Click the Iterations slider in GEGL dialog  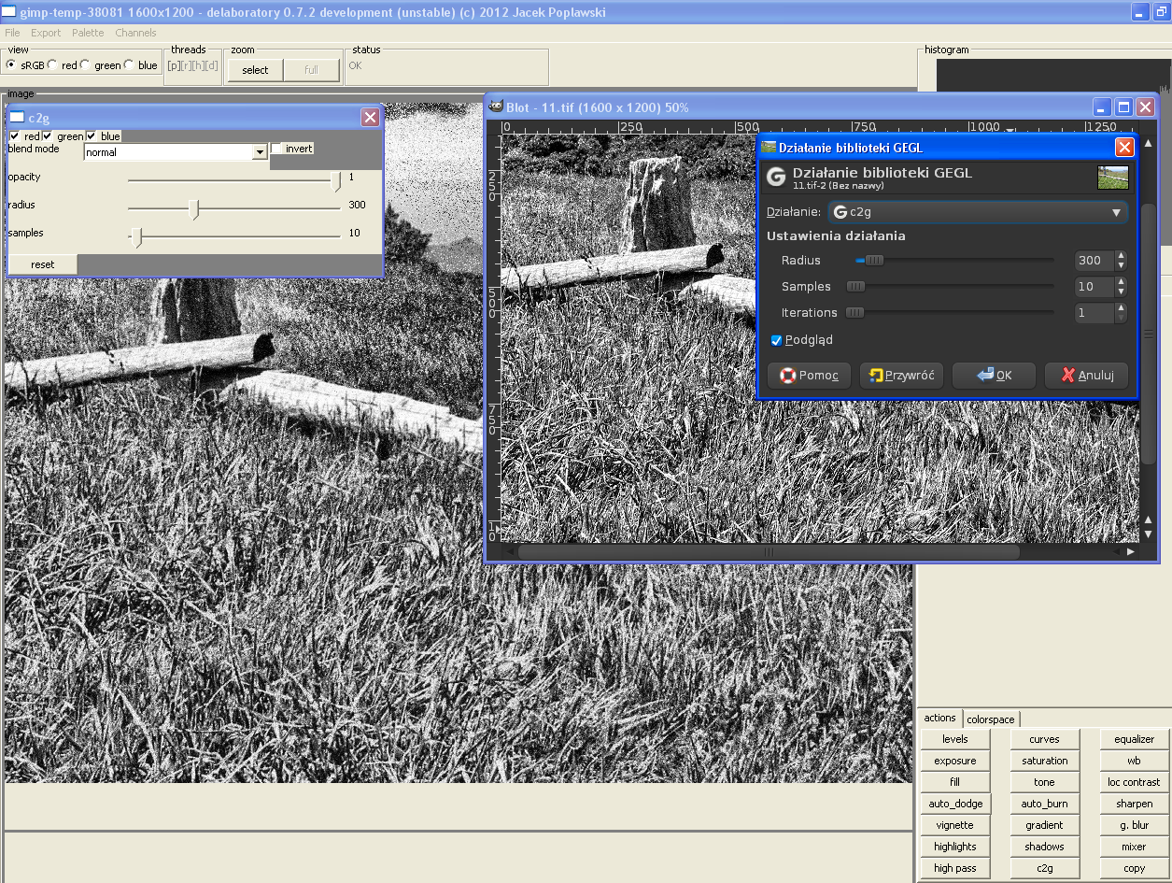950,313
